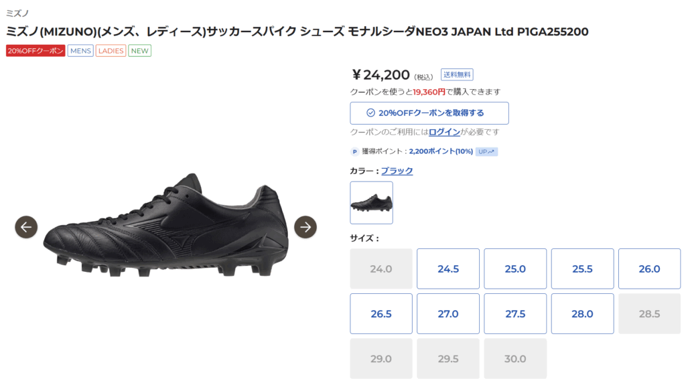Select size 24.5
686x383 pixels.
448,269
